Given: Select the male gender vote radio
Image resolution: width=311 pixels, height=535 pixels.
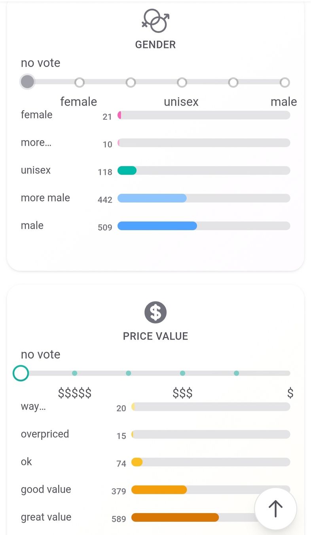Looking at the screenshot, I should pos(285,82).
